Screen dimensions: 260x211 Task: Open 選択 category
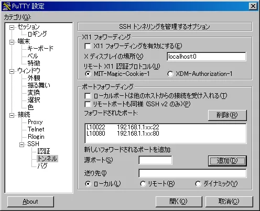[x=34, y=100]
